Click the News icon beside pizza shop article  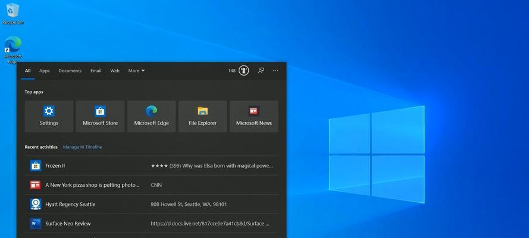[x=36, y=184]
